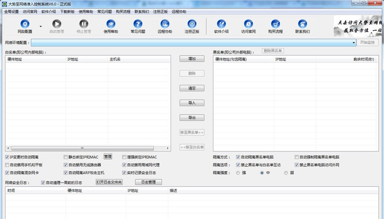Expand the 网络环境配置 dropdown
Screen dimensions: 384x219
point(354,42)
